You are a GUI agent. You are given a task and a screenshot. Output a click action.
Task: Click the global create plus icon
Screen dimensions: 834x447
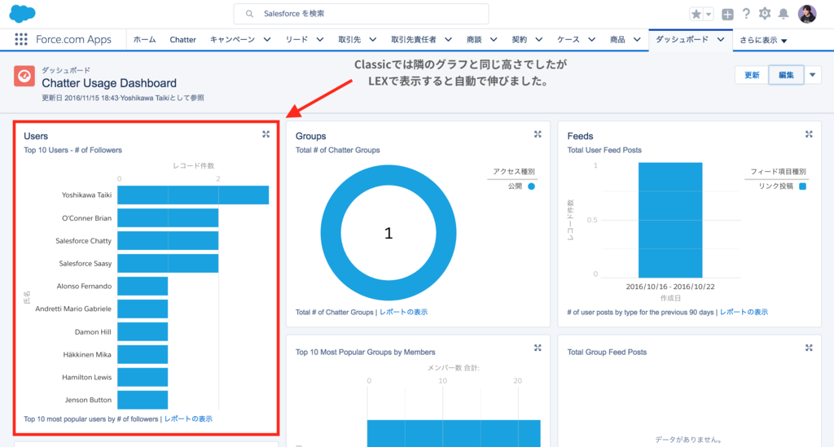click(x=727, y=15)
